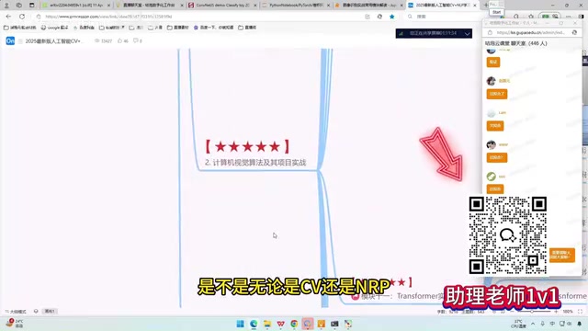Open the browser profile icon
The width and height of the screenshot is (588, 331).
6,6
